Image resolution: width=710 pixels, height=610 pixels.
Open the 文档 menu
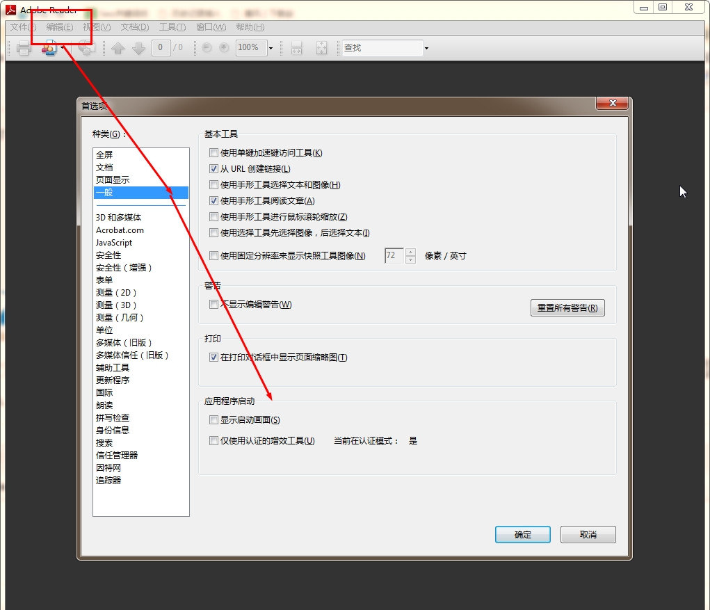tap(134, 27)
